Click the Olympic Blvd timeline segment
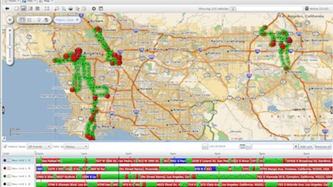The width and height of the screenshot is (333, 187). pyautogui.click(x=68, y=184)
